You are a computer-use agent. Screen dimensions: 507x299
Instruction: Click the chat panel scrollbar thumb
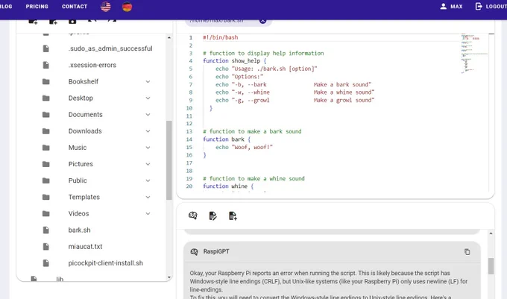click(491, 266)
